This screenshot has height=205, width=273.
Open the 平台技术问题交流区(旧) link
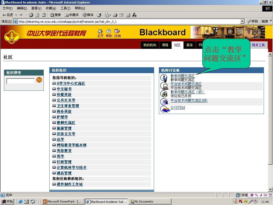click(x=189, y=100)
